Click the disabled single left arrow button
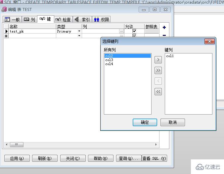This screenshot has width=224, height=174. coord(158,81)
